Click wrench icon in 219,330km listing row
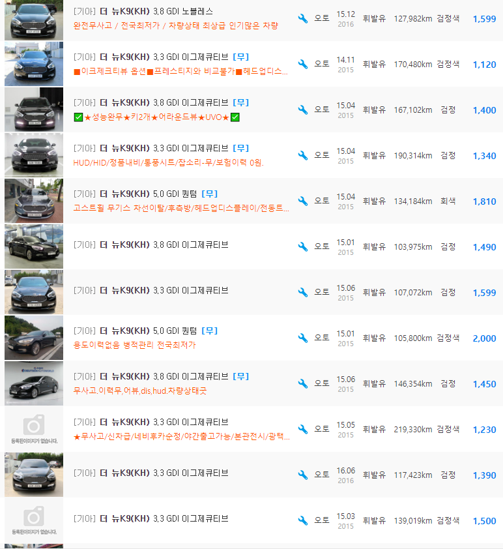Viewport: 503px width, 549px height. [303, 429]
